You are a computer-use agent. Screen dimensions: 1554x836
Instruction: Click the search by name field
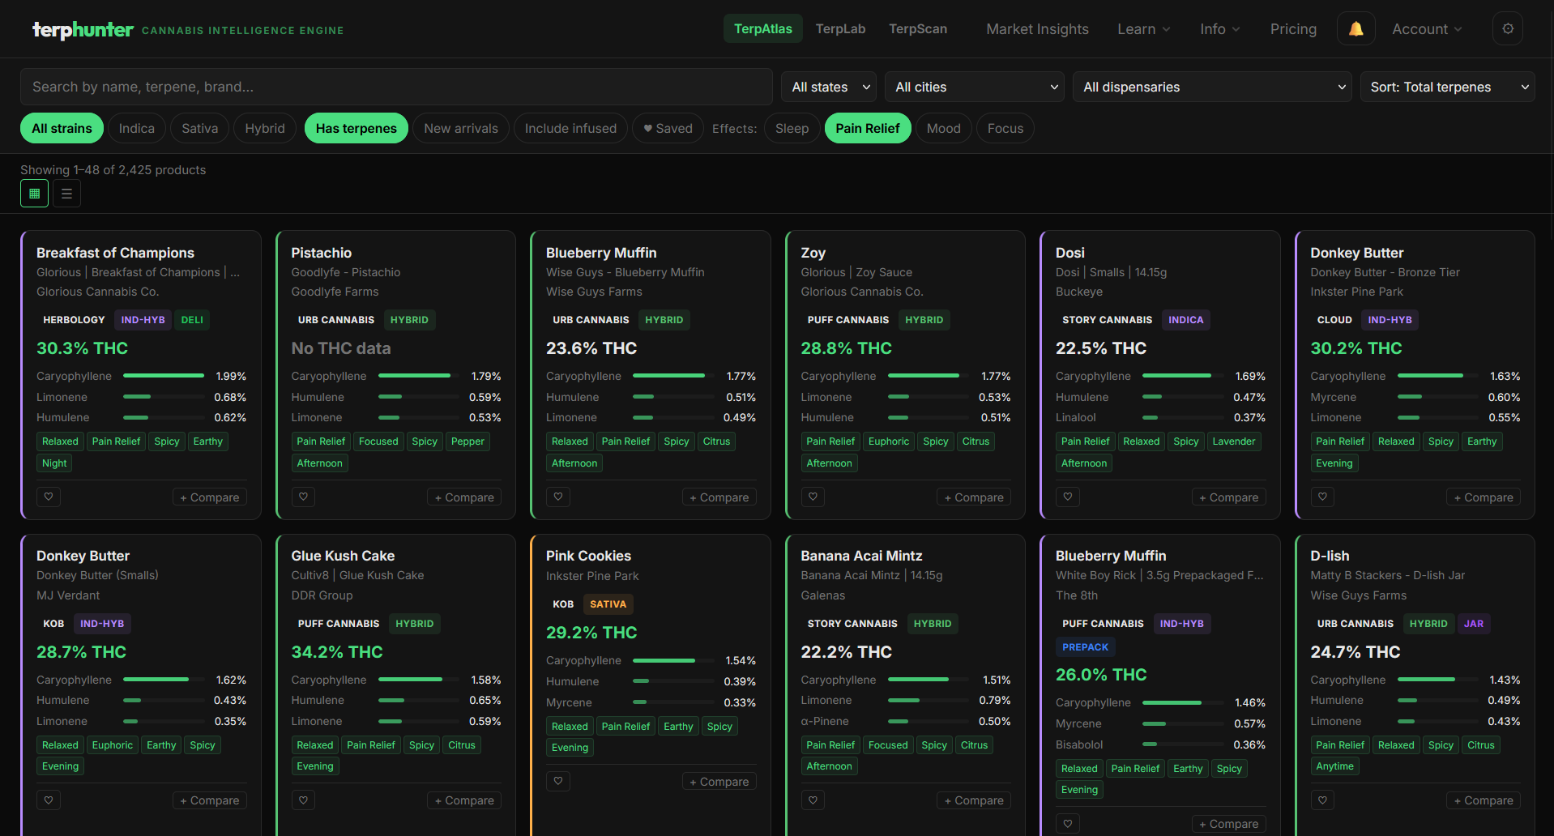pyautogui.click(x=395, y=87)
